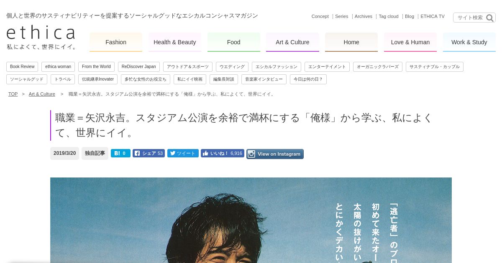Click the 今日は何の日？ tag

[308, 79]
